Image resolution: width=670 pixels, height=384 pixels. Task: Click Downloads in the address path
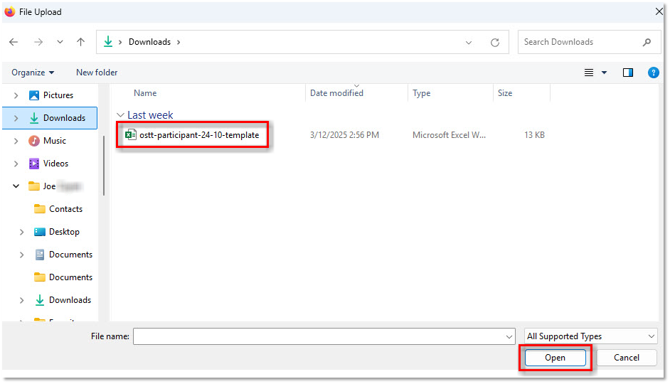coord(149,42)
